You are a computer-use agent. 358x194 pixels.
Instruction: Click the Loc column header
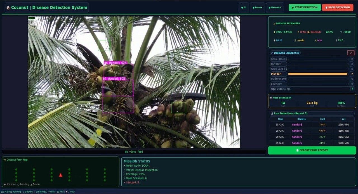pos(344,119)
